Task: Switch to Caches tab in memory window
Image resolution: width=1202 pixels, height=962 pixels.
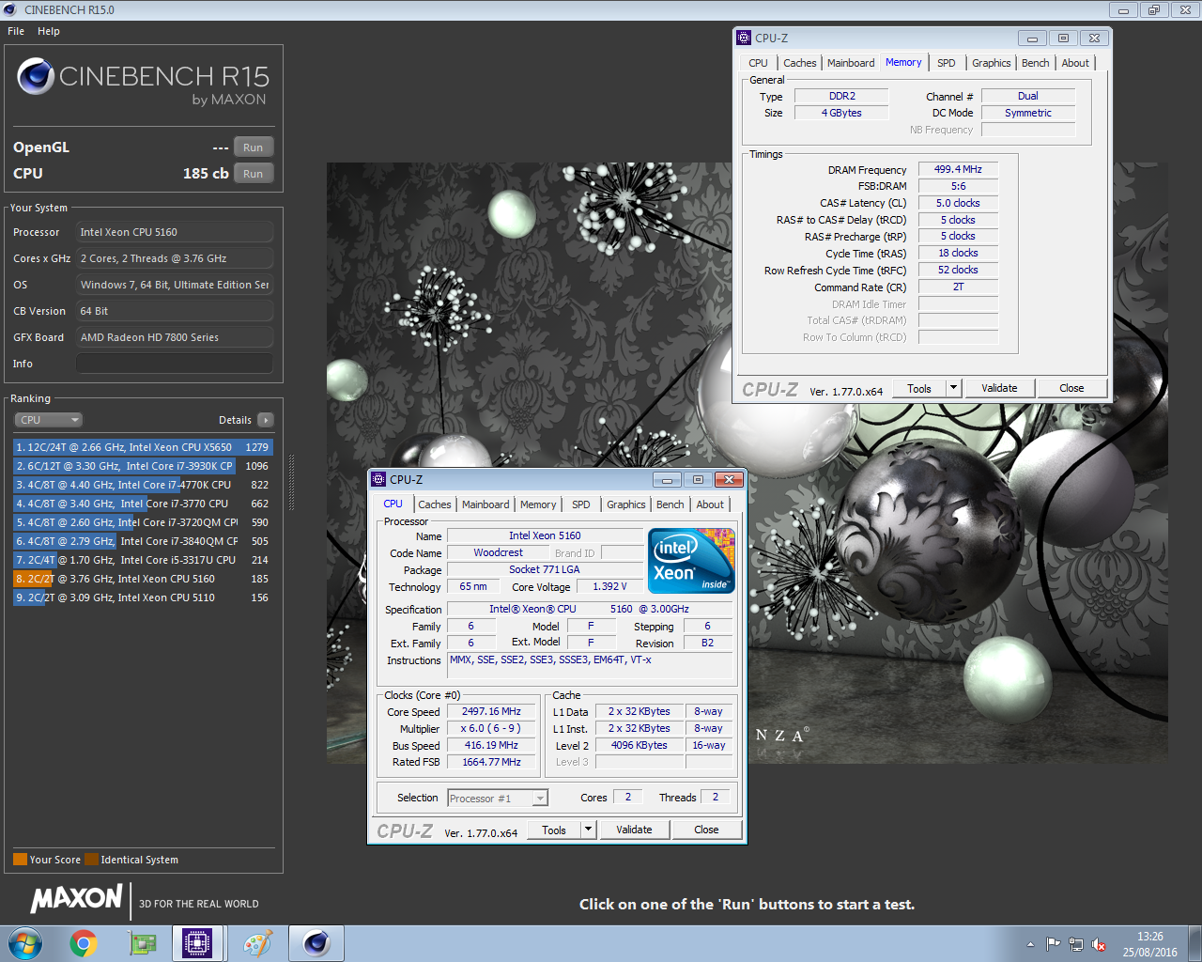Action: pyautogui.click(x=800, y=63)
